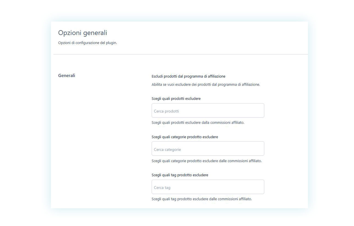The width and height of the screenshot is (354, 226).
Task: Select the 'Generali' section heading
Action: [x=66, y=76]
